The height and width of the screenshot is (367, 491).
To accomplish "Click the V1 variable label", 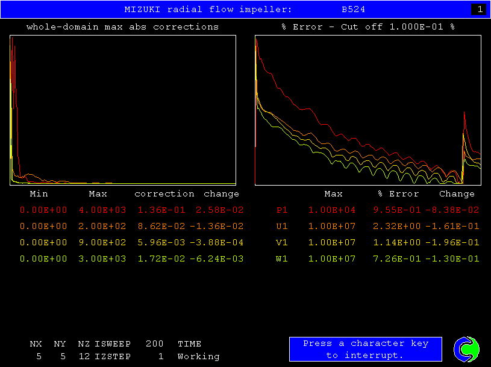I will click(282, 242).
